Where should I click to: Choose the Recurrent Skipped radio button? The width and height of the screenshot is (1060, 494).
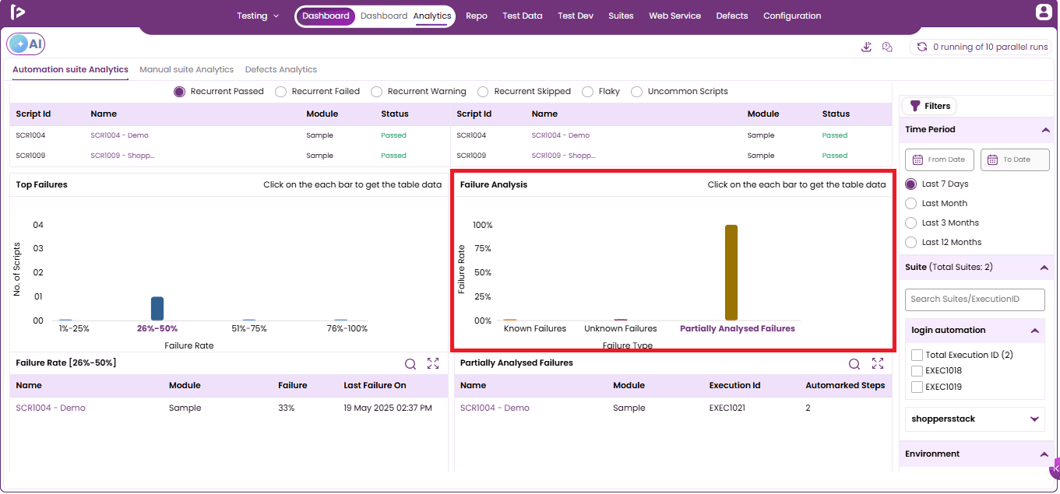[x=484, y=92]
